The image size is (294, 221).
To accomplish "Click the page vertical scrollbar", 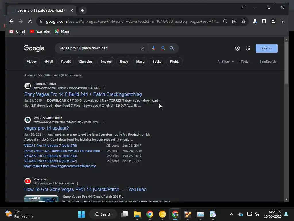I will 286,63.
